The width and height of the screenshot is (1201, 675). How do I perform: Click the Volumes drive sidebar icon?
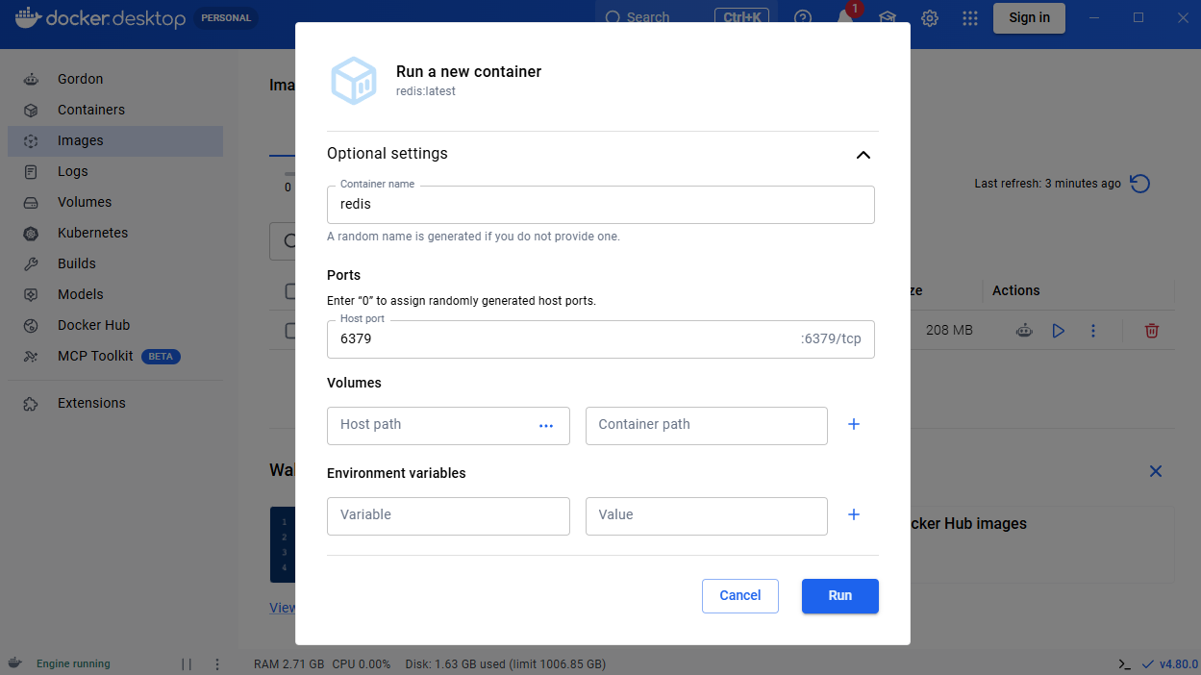(x=31, y=202)
